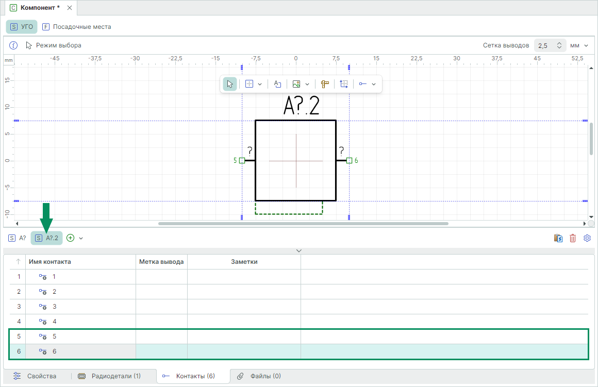Open settings gear for symbol list
Screen dimensions: 598x387
[587, 238]
